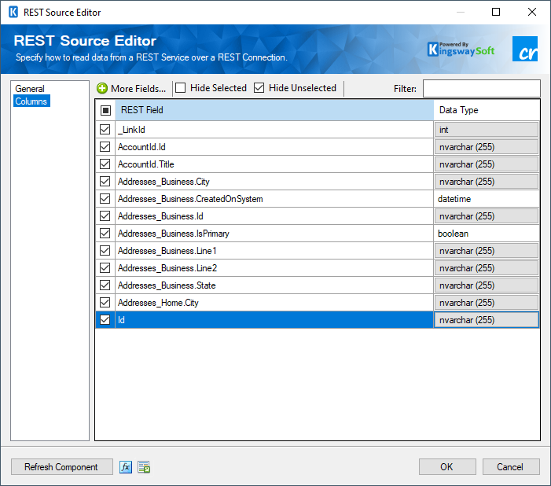Click the green More Fields plus icon
Viewport: 551px width, 486px height.
[x=102, y=88]
